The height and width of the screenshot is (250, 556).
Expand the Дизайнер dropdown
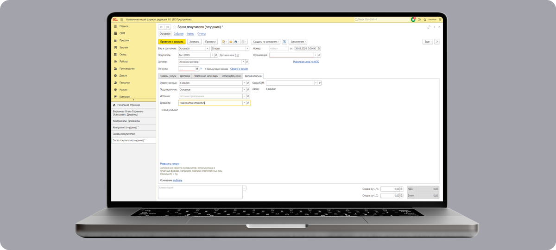pos(244,103)
